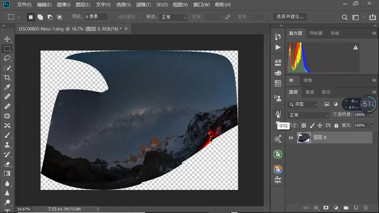Choose Intersect with Selection mode
This screenshot has height=213, width=379.
point(59,17)
